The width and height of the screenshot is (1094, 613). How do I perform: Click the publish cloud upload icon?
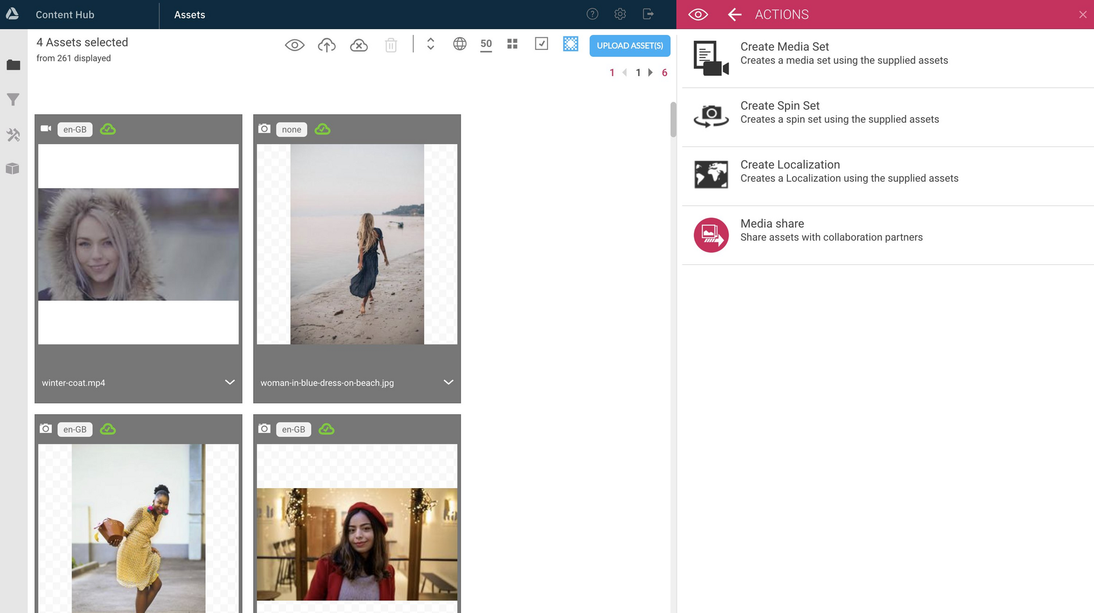tap(326, 45)
